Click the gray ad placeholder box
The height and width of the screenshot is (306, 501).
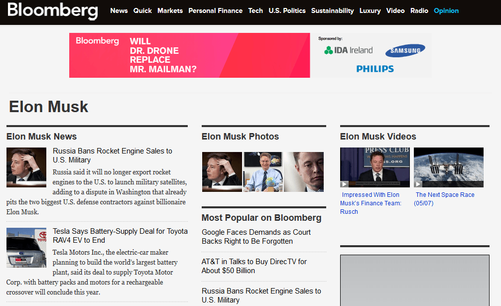click(x=415, y=281)
